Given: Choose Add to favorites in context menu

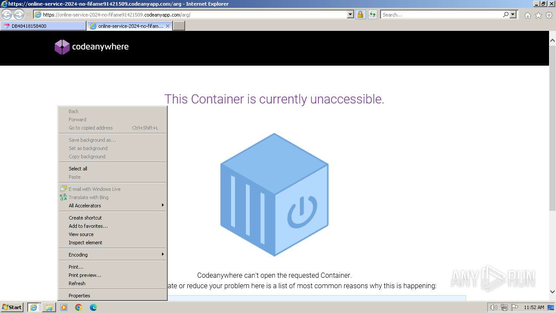Looking at the screenshot, I should tap(113, 226).
